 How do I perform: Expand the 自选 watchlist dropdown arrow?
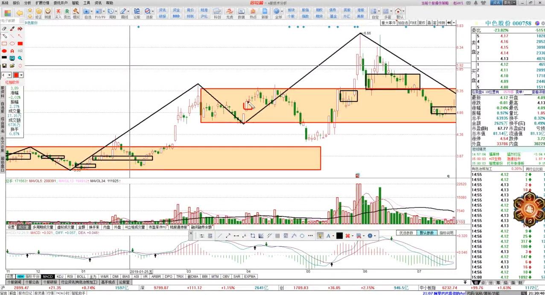(91, 11)
